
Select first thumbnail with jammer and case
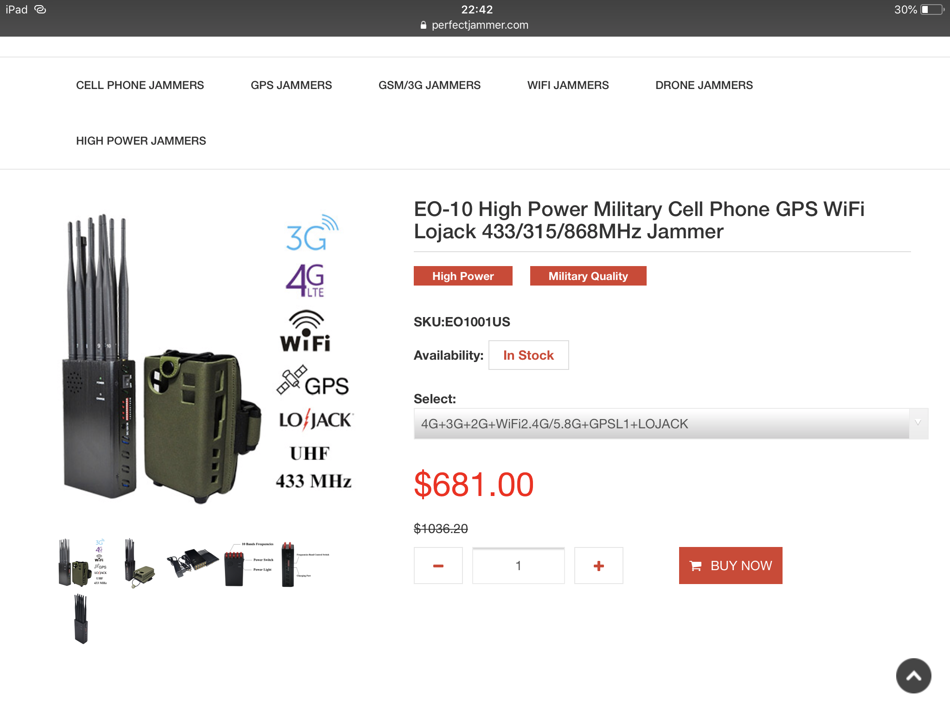pos(83,563)
